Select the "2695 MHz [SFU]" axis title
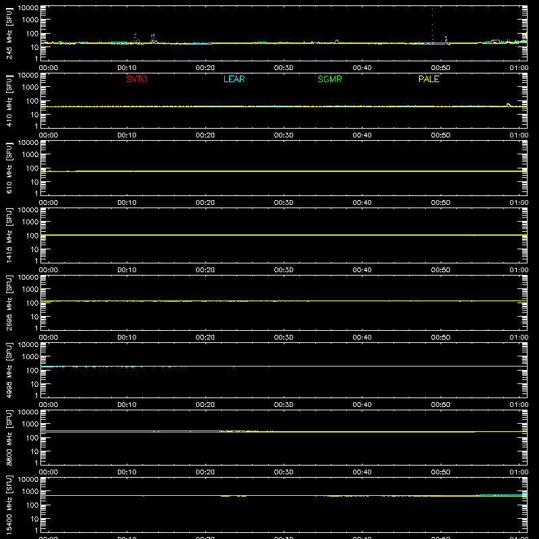The image size is (539, 539). [x=9, y=303]
